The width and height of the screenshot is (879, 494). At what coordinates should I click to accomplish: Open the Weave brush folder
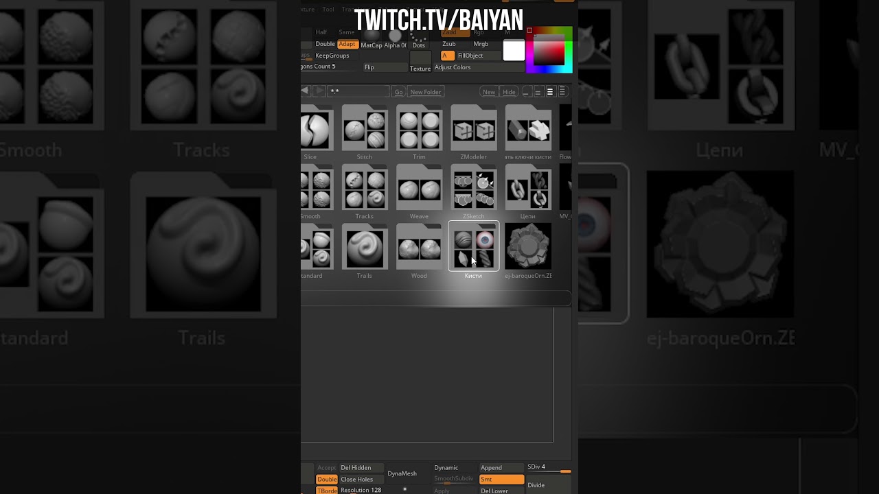pos(419,188)
